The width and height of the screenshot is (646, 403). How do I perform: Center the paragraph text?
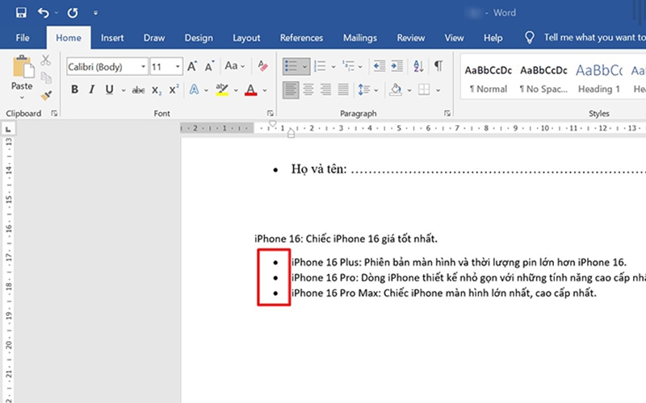tap(308, 89)
